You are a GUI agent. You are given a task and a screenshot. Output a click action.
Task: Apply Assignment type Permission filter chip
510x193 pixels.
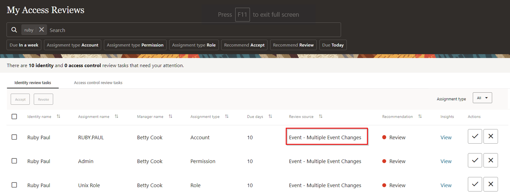(135, 45)
